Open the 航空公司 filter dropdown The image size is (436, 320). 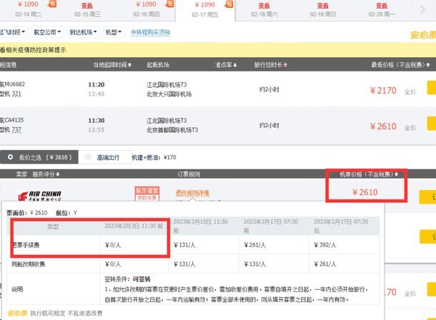tap(47, 32)
